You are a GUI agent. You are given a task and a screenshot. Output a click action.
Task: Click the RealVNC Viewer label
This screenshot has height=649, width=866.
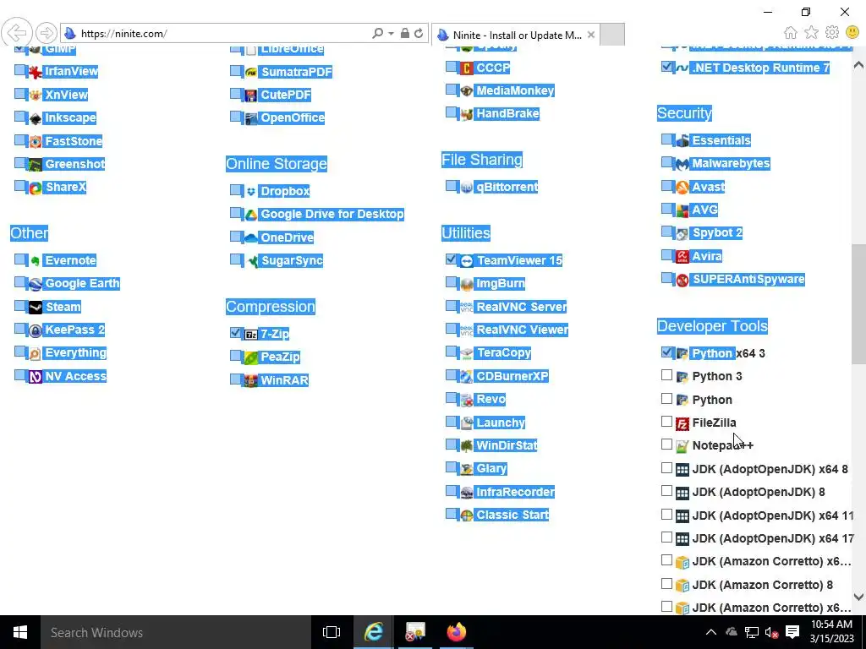pyautogui.click(x=522, y=330)
